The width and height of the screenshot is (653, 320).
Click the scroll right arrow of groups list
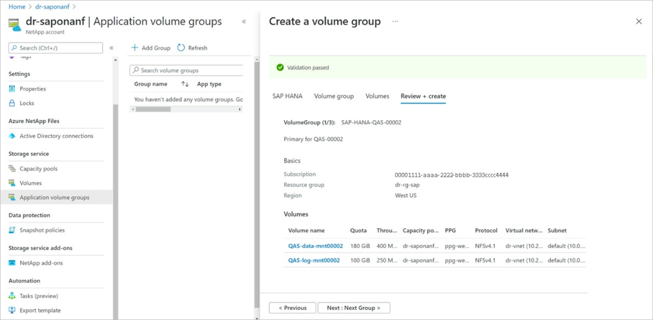240,109
